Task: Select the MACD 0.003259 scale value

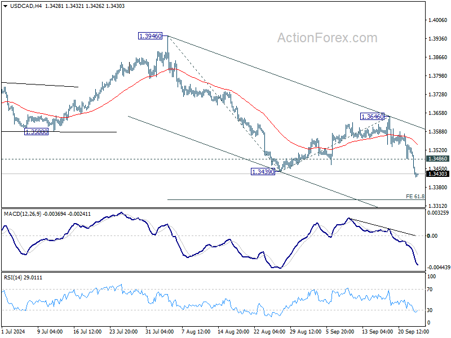Action: pos(438,213)
